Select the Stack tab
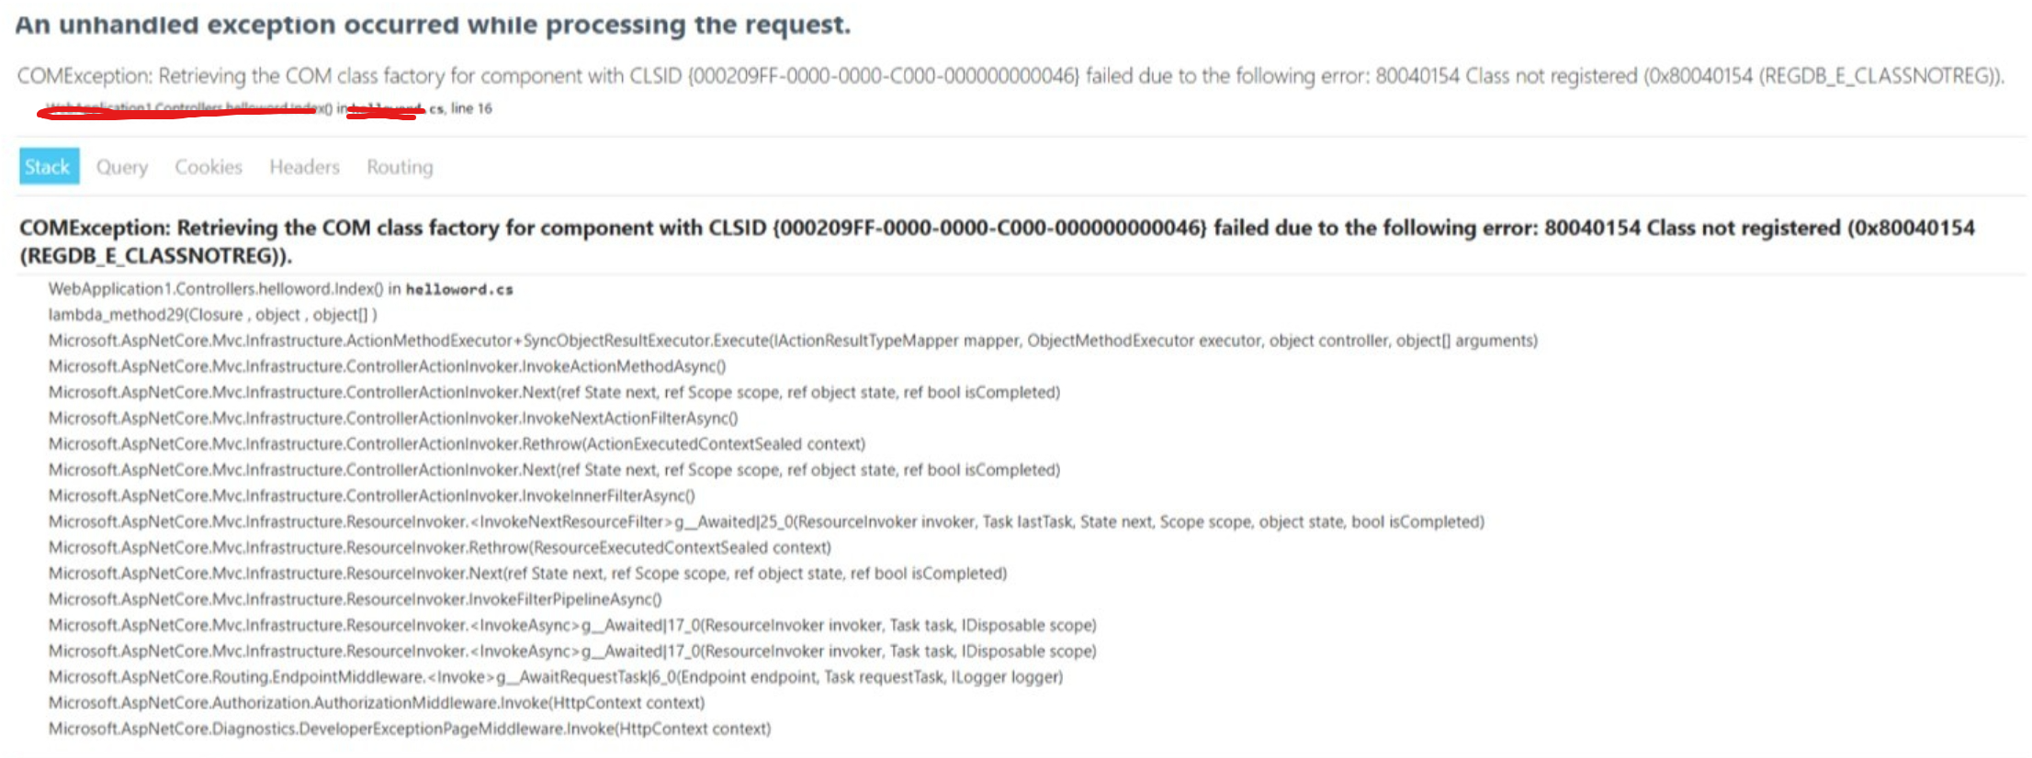Image resolution: width=2032 pixels, height=758 pixels. (x=48, y=167)
